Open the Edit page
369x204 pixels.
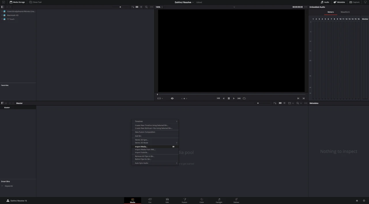click(x=167, y=200)
